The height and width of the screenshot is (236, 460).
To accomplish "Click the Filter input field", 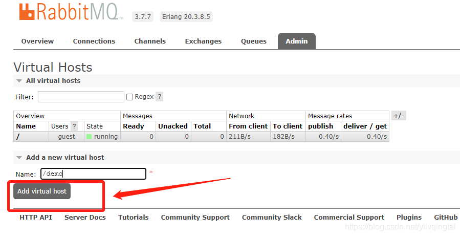I will (x=81, y=97).
